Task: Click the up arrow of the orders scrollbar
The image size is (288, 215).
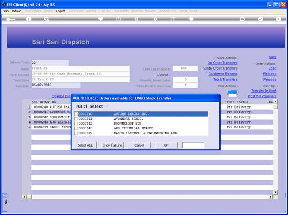Action: [275, 102]
